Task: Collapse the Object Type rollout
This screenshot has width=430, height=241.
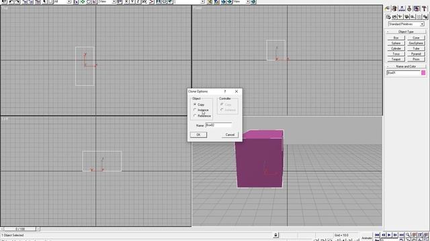Action: click(406, 31)
